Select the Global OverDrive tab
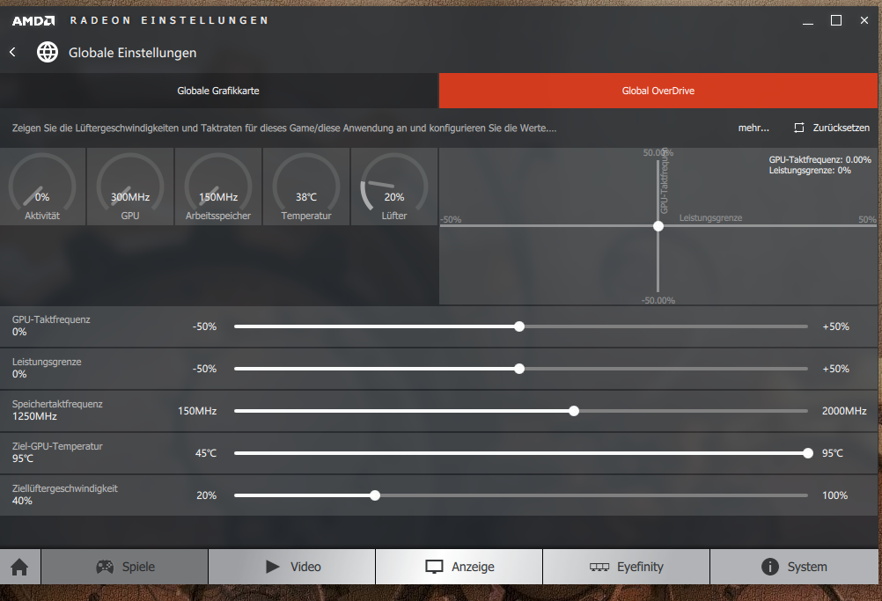 [658, 91]
